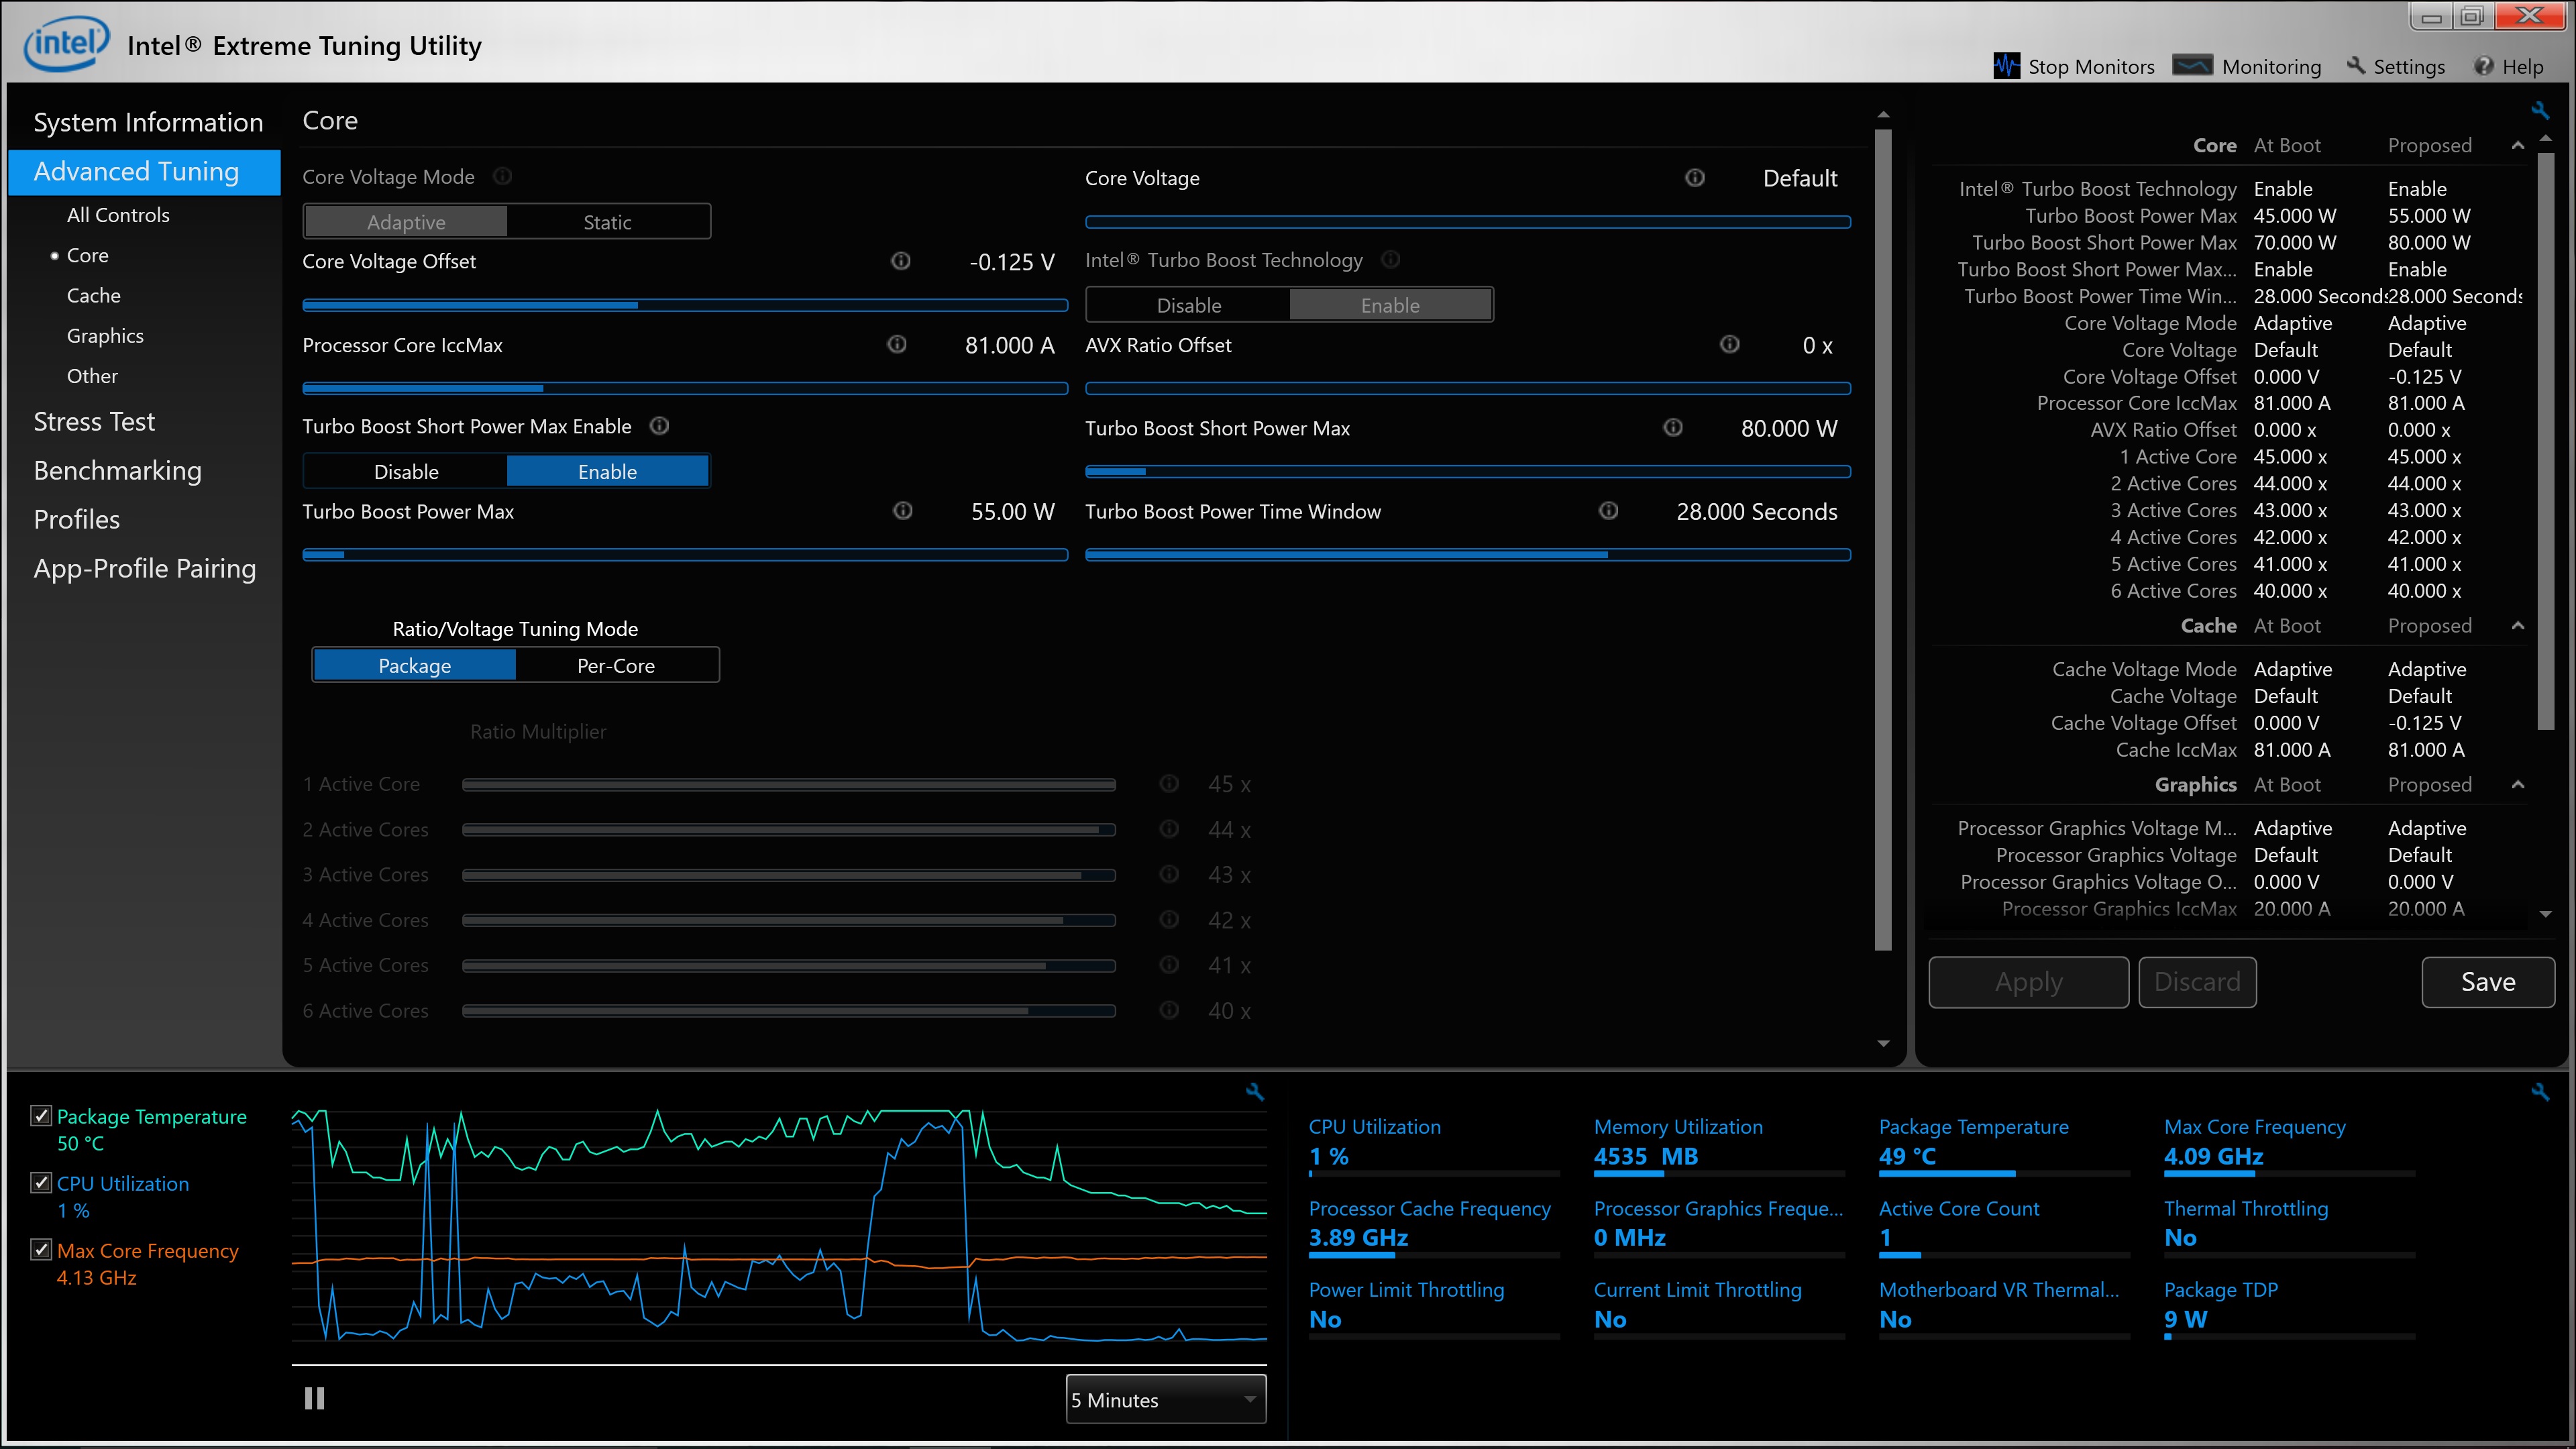Click the Processor Core IccMax slider

[x=685, y=388]
